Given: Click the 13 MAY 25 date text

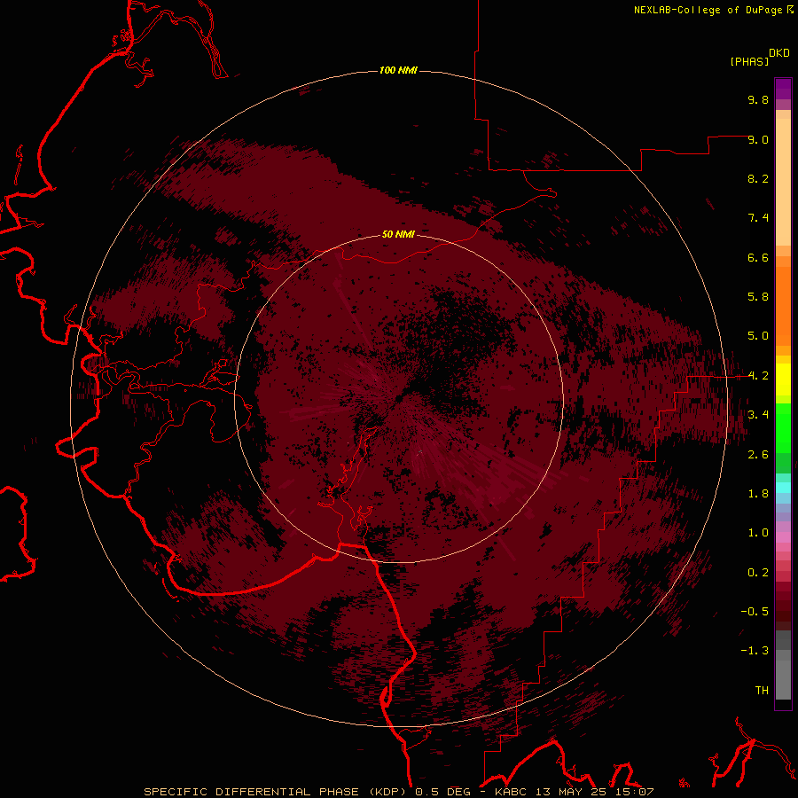Looking at the screenshot, I should (571, 792).
